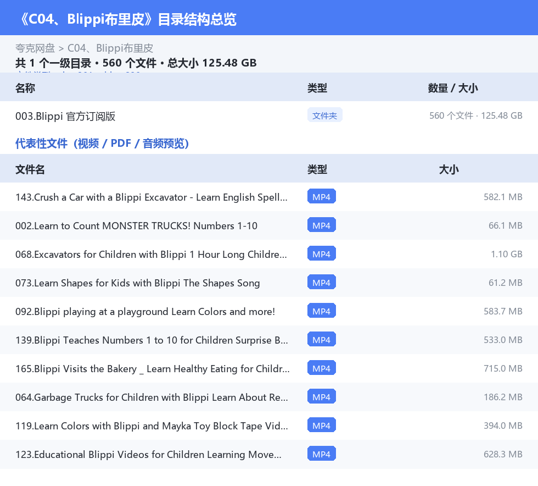The width and height of the screenshot is (538, 486).
Task: Click the 《C04、Blippi布里皮》目录结构总览 title
Action: point(128,19)
